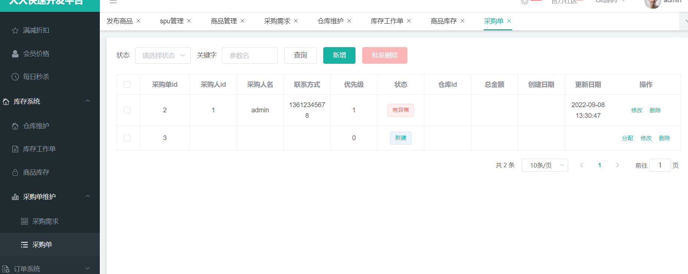Viewport: 688px width, 274px height.
Task: Switch to the 商品管理 tab
Action: [224, 21]
